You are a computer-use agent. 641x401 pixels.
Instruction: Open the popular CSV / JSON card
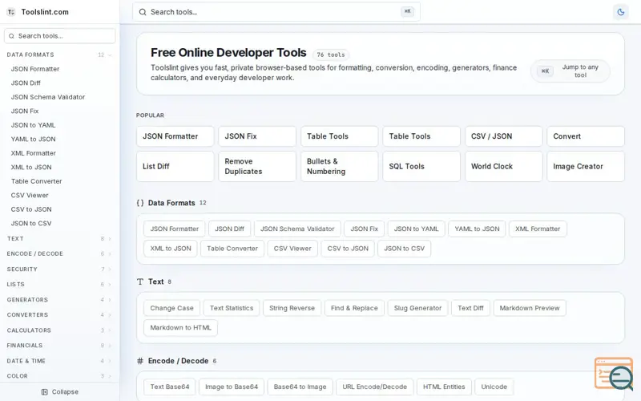tap(504, 136)
